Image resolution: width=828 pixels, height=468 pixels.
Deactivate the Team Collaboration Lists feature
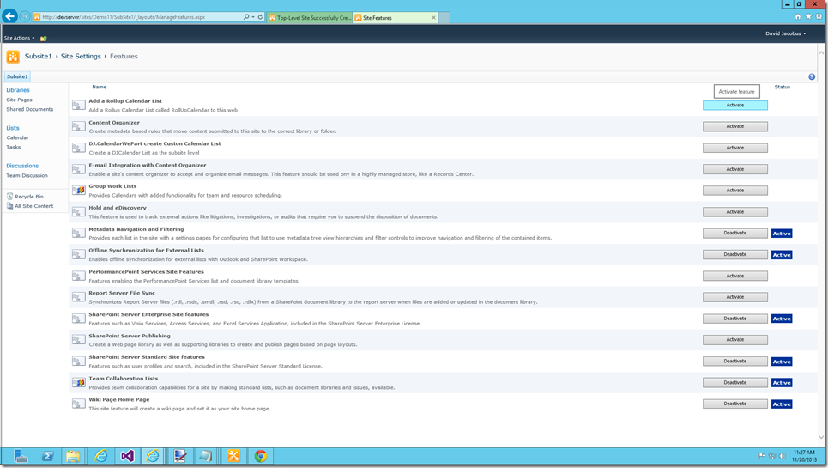pos(735,382)
